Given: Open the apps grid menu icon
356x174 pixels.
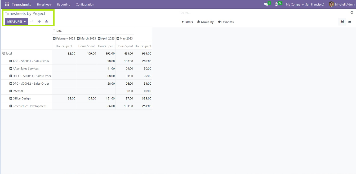Looking at the screenshot, I should (x=7, y=5).
